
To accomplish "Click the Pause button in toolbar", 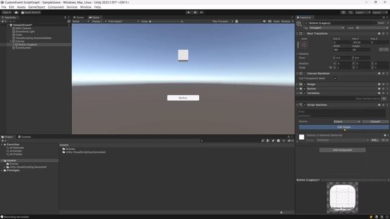I will coord(195,12).
